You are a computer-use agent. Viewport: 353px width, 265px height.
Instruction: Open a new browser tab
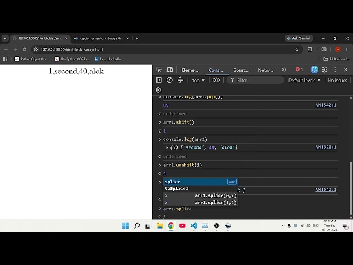(x=137, y=38)
